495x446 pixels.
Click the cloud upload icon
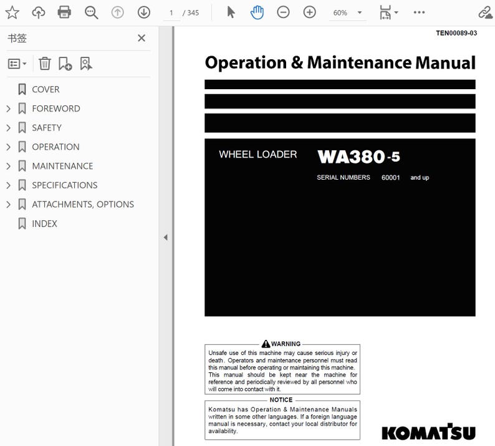pyautogui.click(x=39, y=12)
